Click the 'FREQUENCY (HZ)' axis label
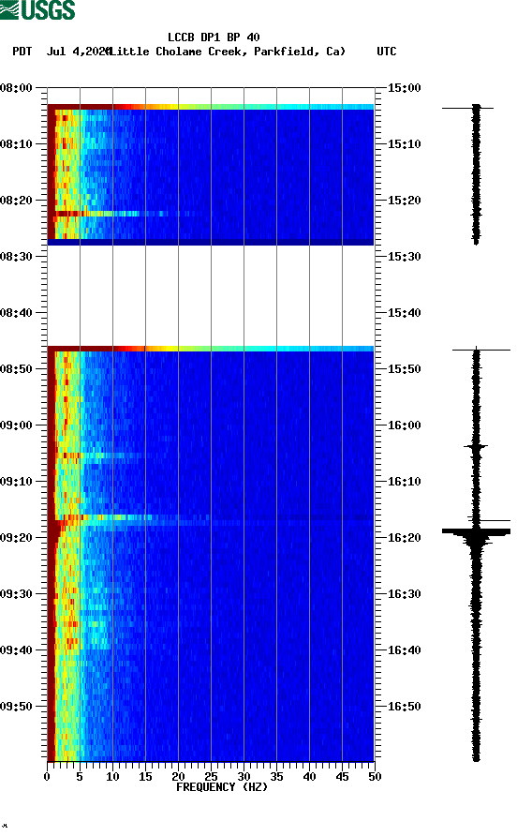517x836 pixels. point(222,787)
